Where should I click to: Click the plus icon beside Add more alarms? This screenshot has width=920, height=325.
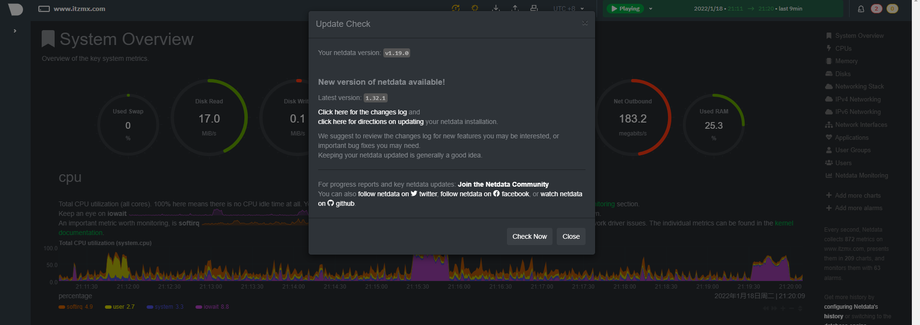click(829, 208)
